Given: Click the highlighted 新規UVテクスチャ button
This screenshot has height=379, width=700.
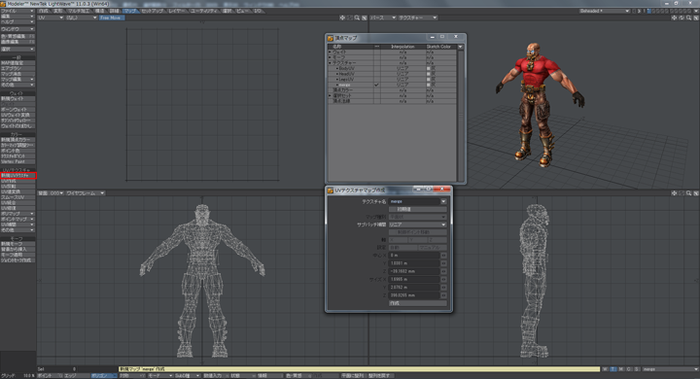Looking at the screenshot, I should coord(17,176).
